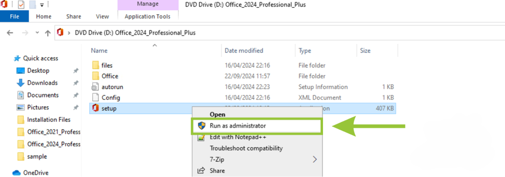The height and width of the screenshot is (177, 505).
Task: Open recent locations dropdown chevron
Action: tap(37, 33)
